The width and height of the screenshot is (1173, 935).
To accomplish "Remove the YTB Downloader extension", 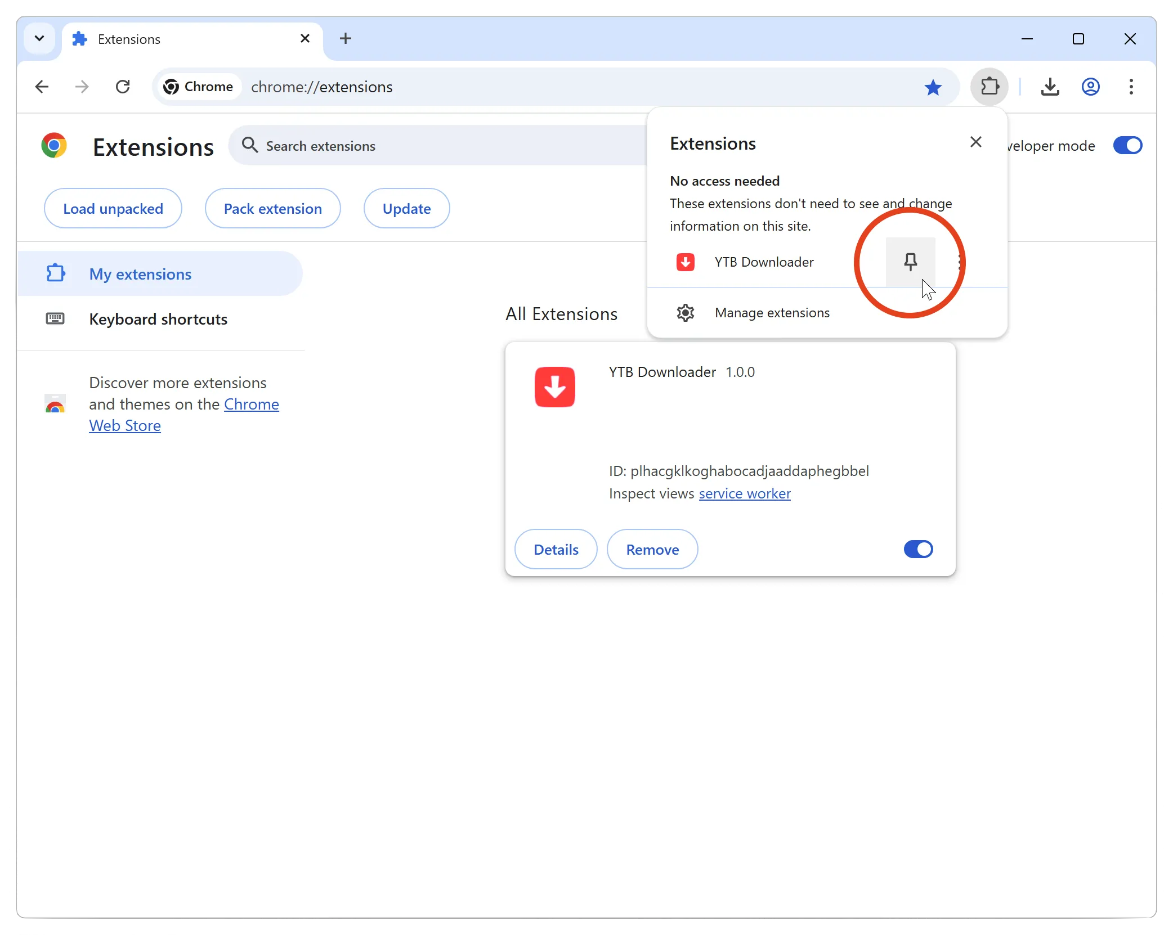I will pos(652,549).
